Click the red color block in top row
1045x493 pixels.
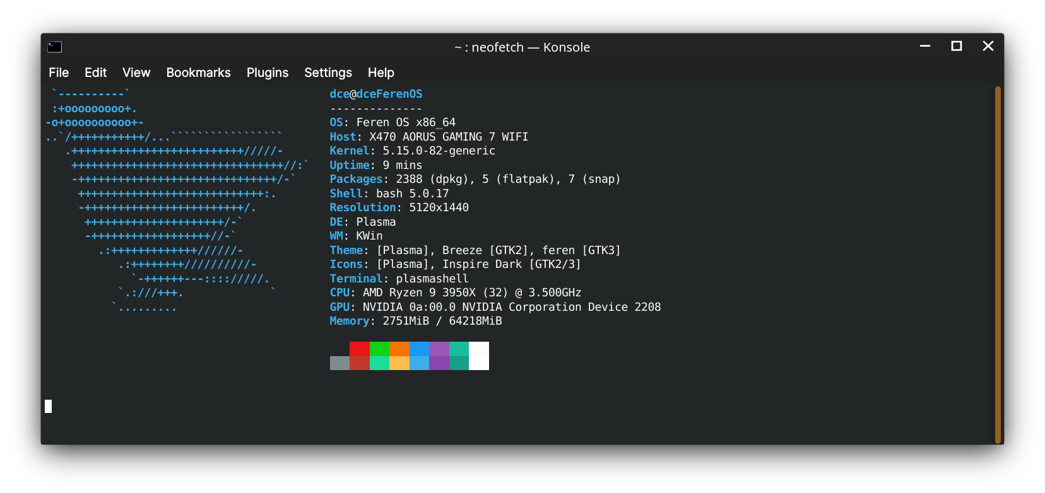(x=360, y=349)
